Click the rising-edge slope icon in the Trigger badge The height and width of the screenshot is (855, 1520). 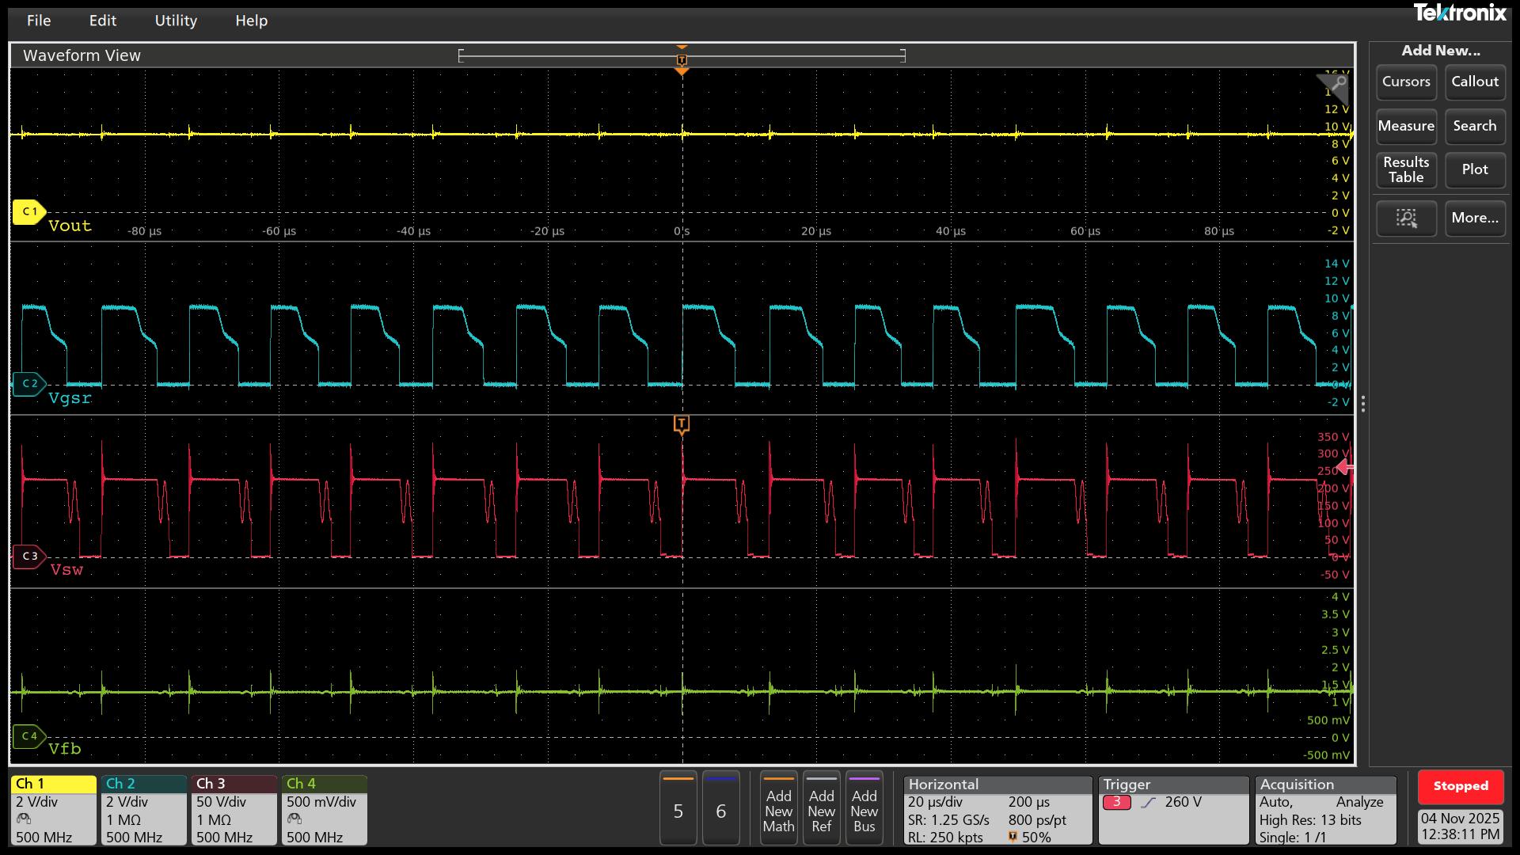click(1149, 802)
